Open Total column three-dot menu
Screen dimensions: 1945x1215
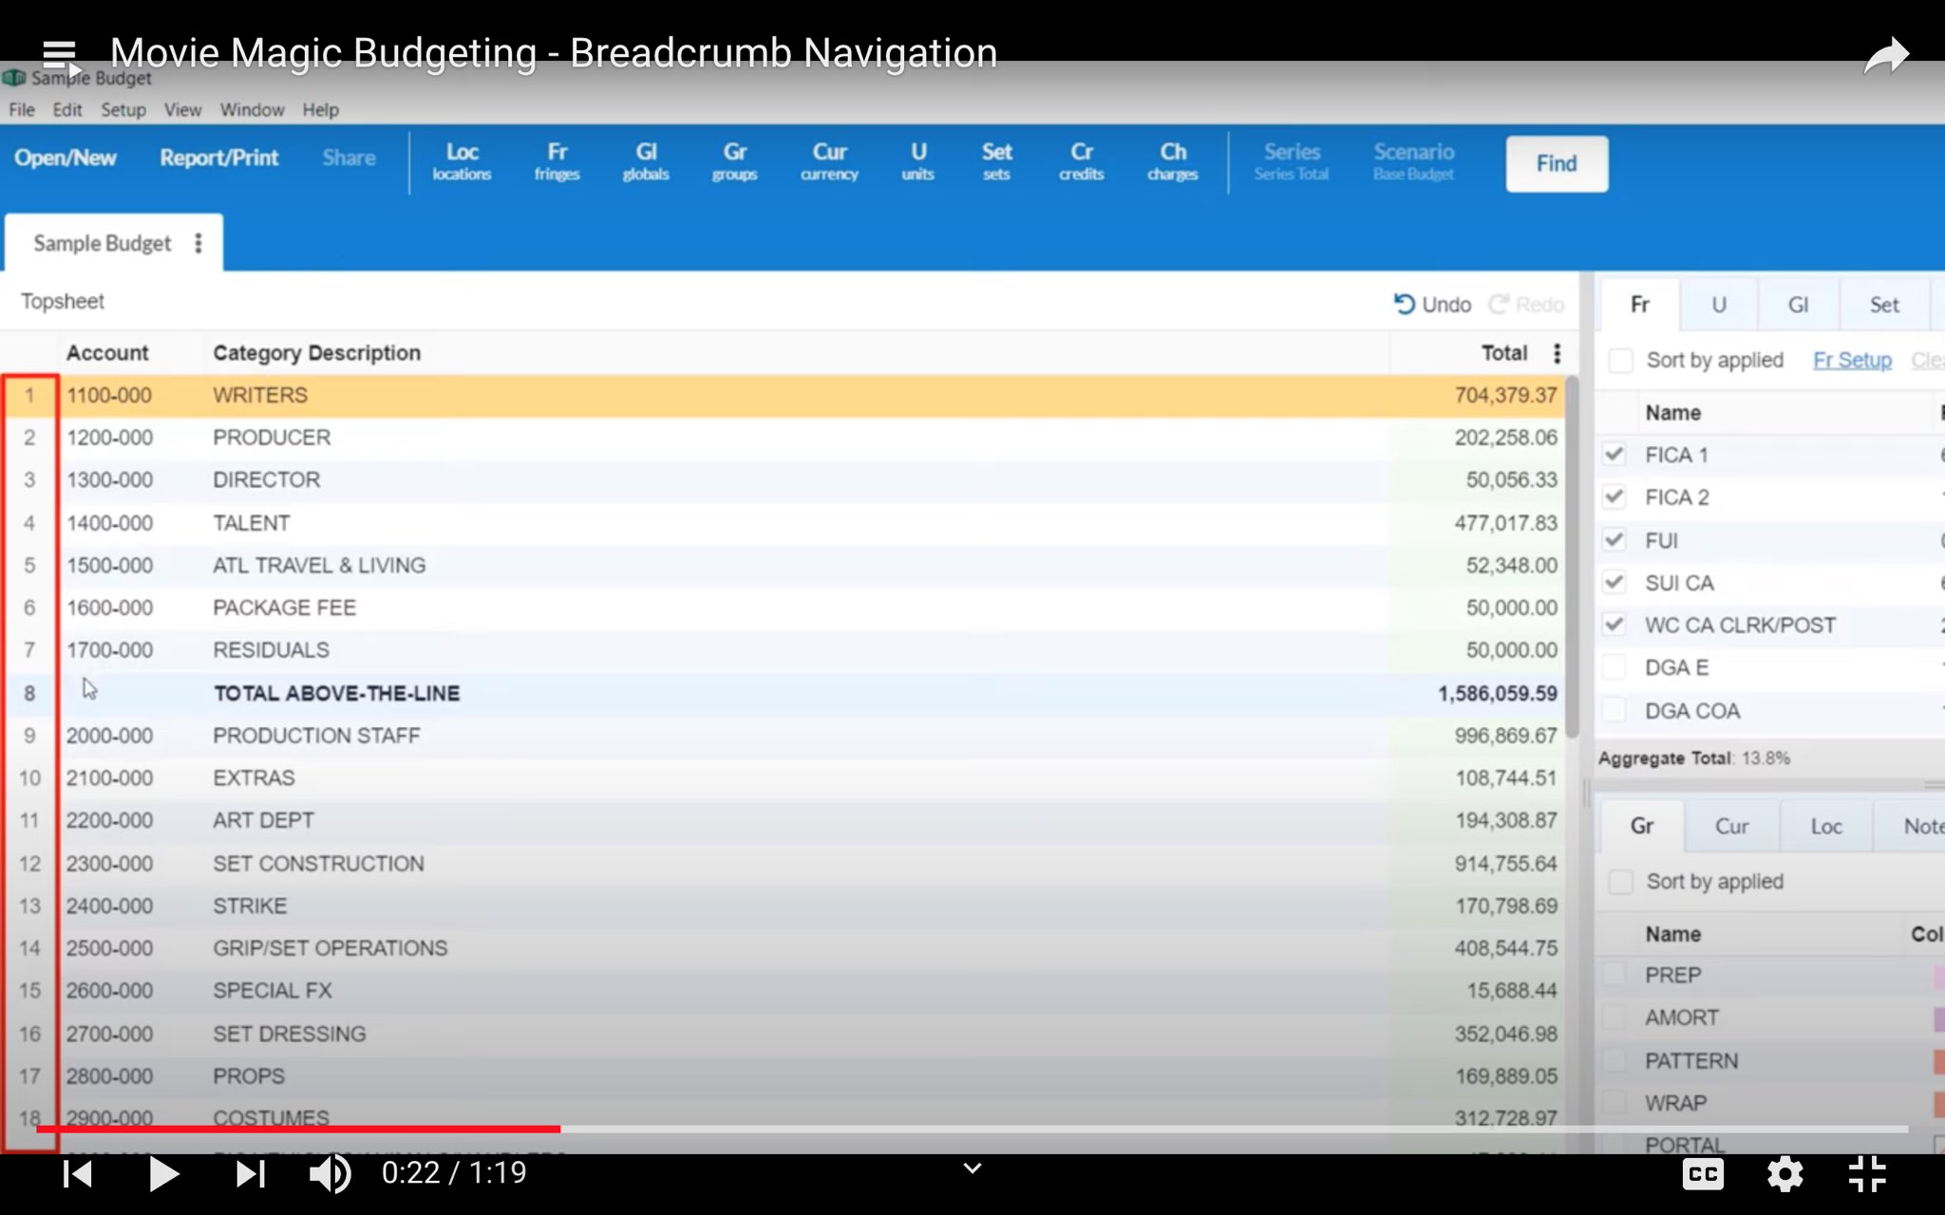pyautogui.click(x=1557, y=353)
